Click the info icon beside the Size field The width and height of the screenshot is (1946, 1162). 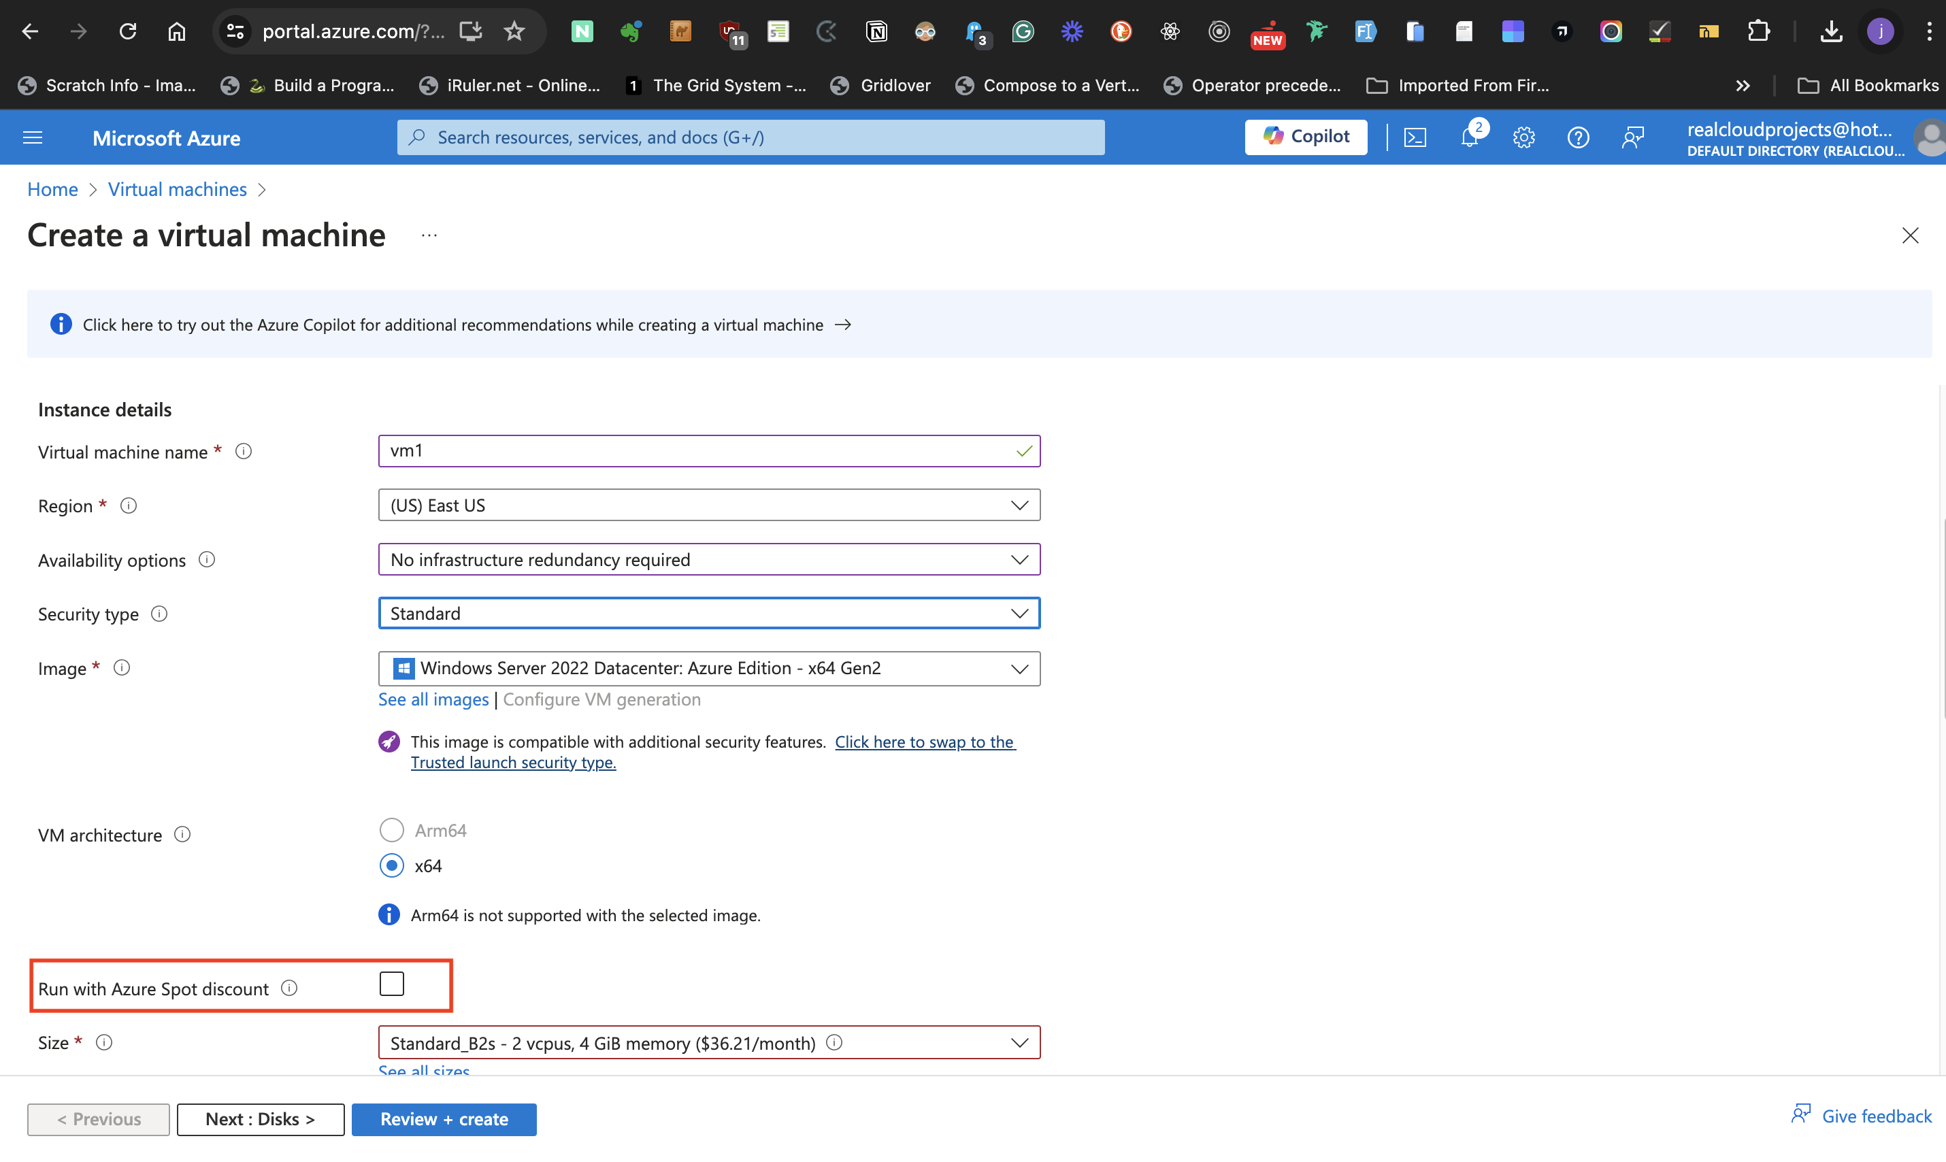coord(104,1042)
